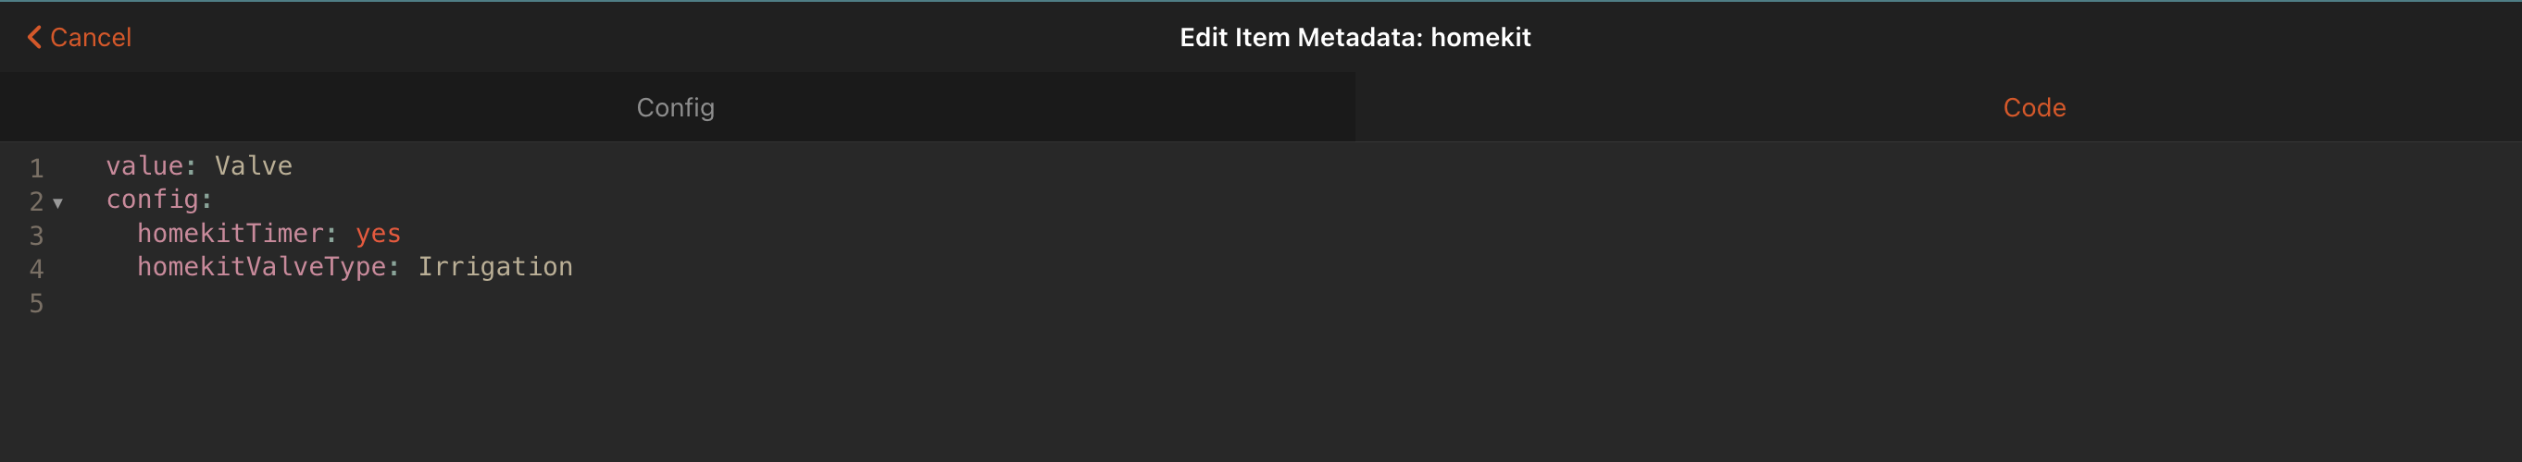Select the Code tab

point(2034,107)
